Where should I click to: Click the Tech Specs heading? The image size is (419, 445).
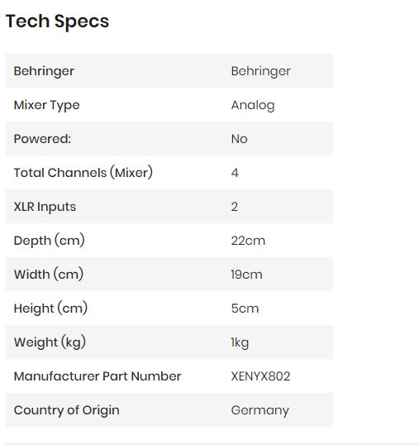(57, 22)
